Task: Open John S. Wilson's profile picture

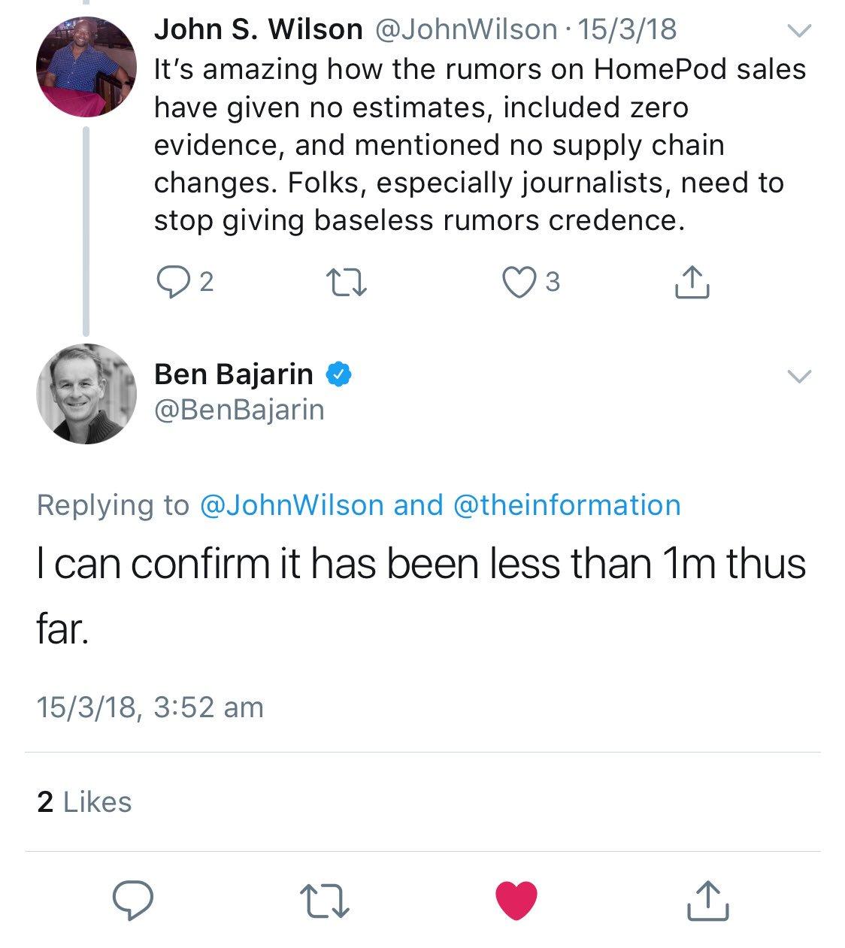Action: pos(86,66)
